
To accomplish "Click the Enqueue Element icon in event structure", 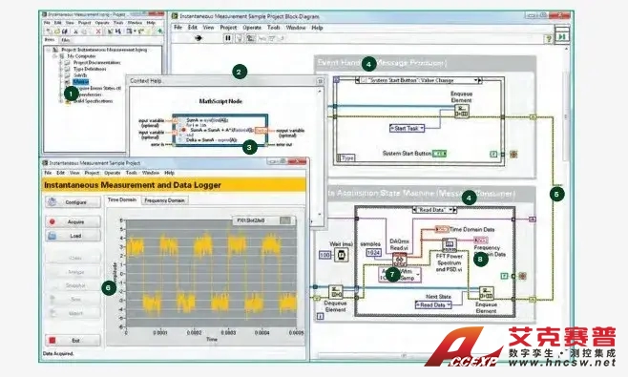I will (462, 111).
